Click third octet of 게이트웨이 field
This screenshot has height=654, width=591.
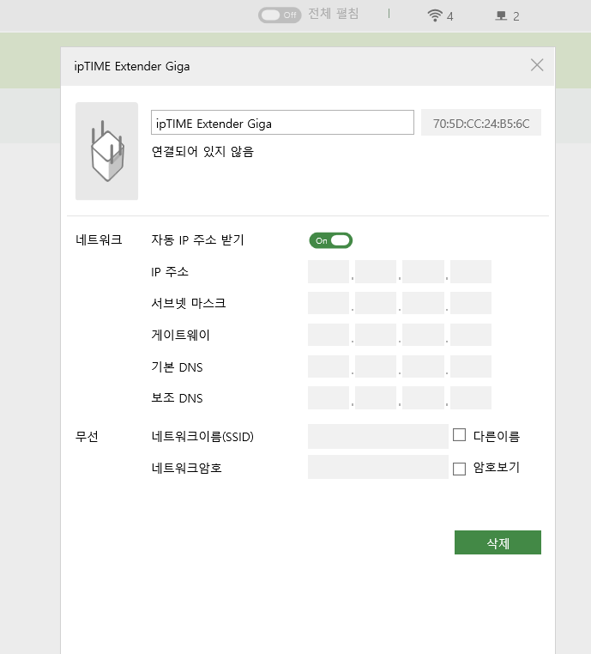point(423,335)
